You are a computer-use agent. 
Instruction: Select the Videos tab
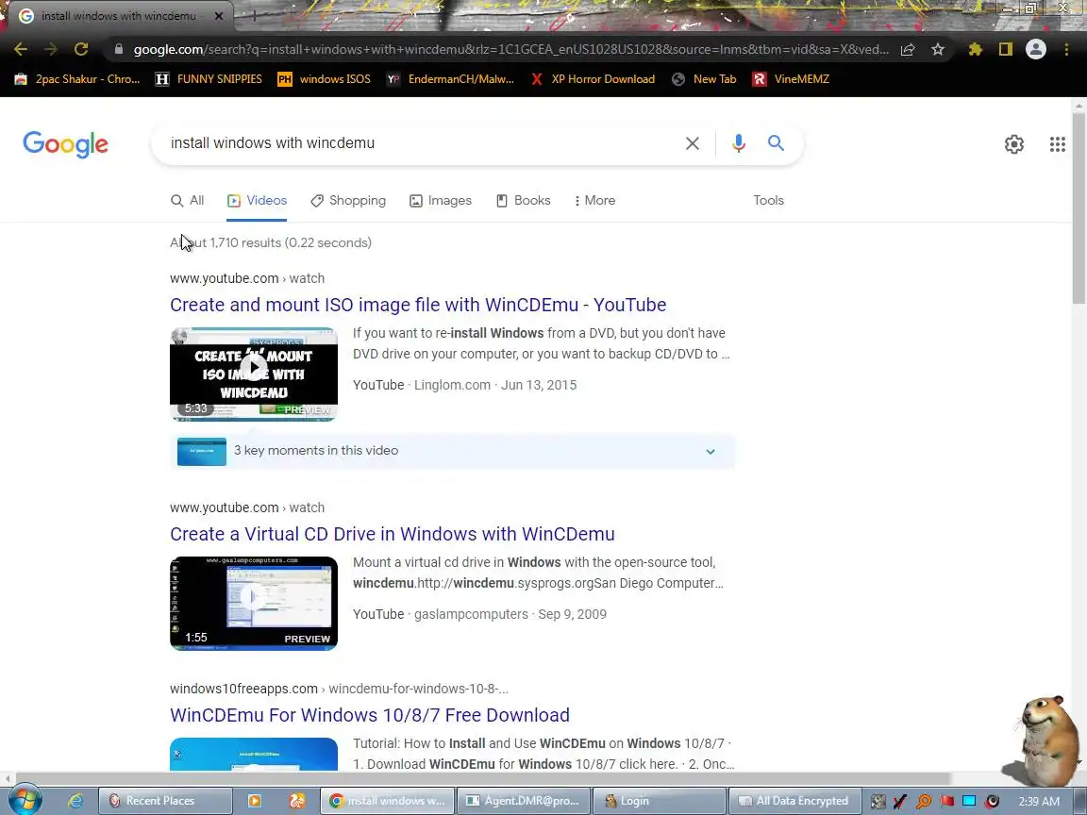tap(257, 200)
